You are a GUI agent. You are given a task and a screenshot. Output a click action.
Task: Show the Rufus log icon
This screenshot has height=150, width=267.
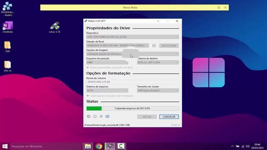[108, 117]
